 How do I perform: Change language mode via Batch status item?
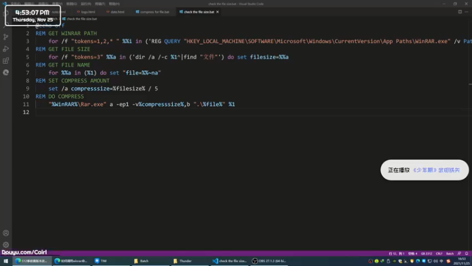point(450,254)
